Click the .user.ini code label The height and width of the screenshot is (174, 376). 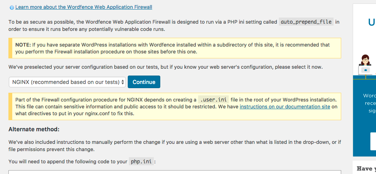tap(213, 100)
